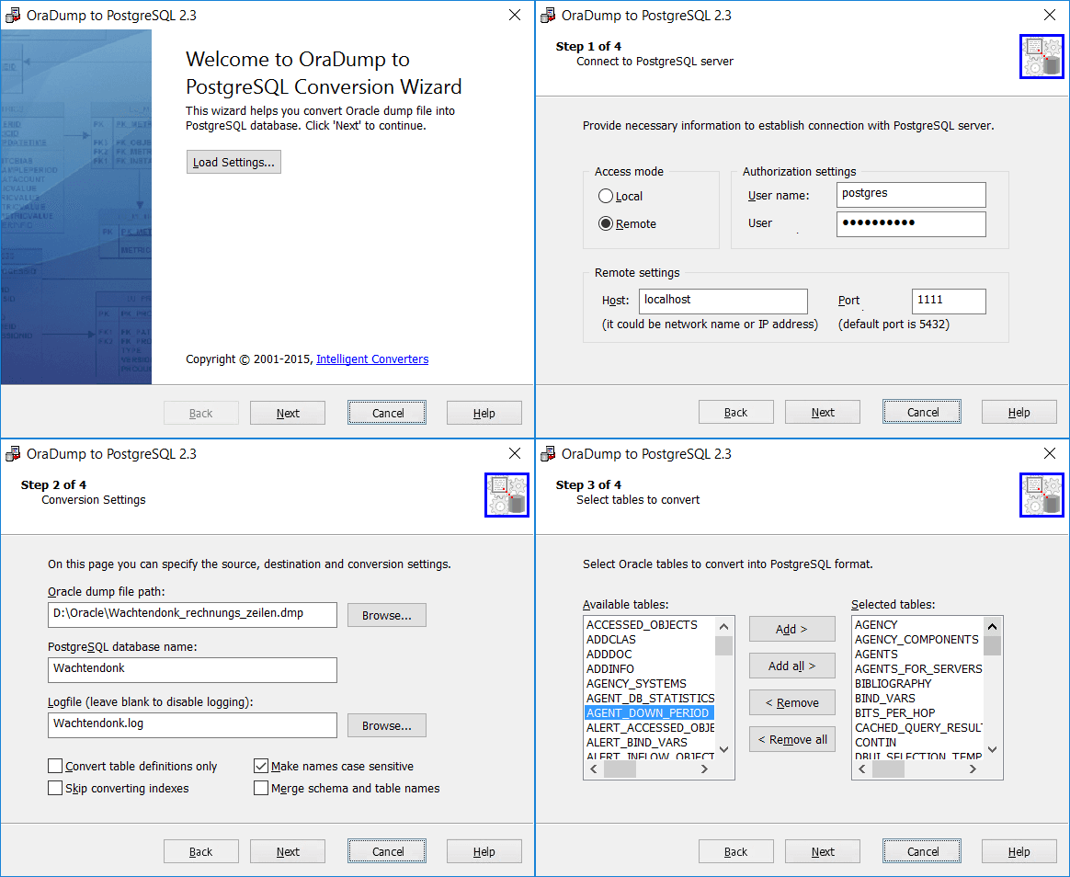Click Cancel in the Welcome wizard window
1070x877 pixels.
pos(387,413)
